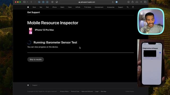Open the AirPods menu item
The height and width of the screenshot is (95, 170).
point(78,7)
